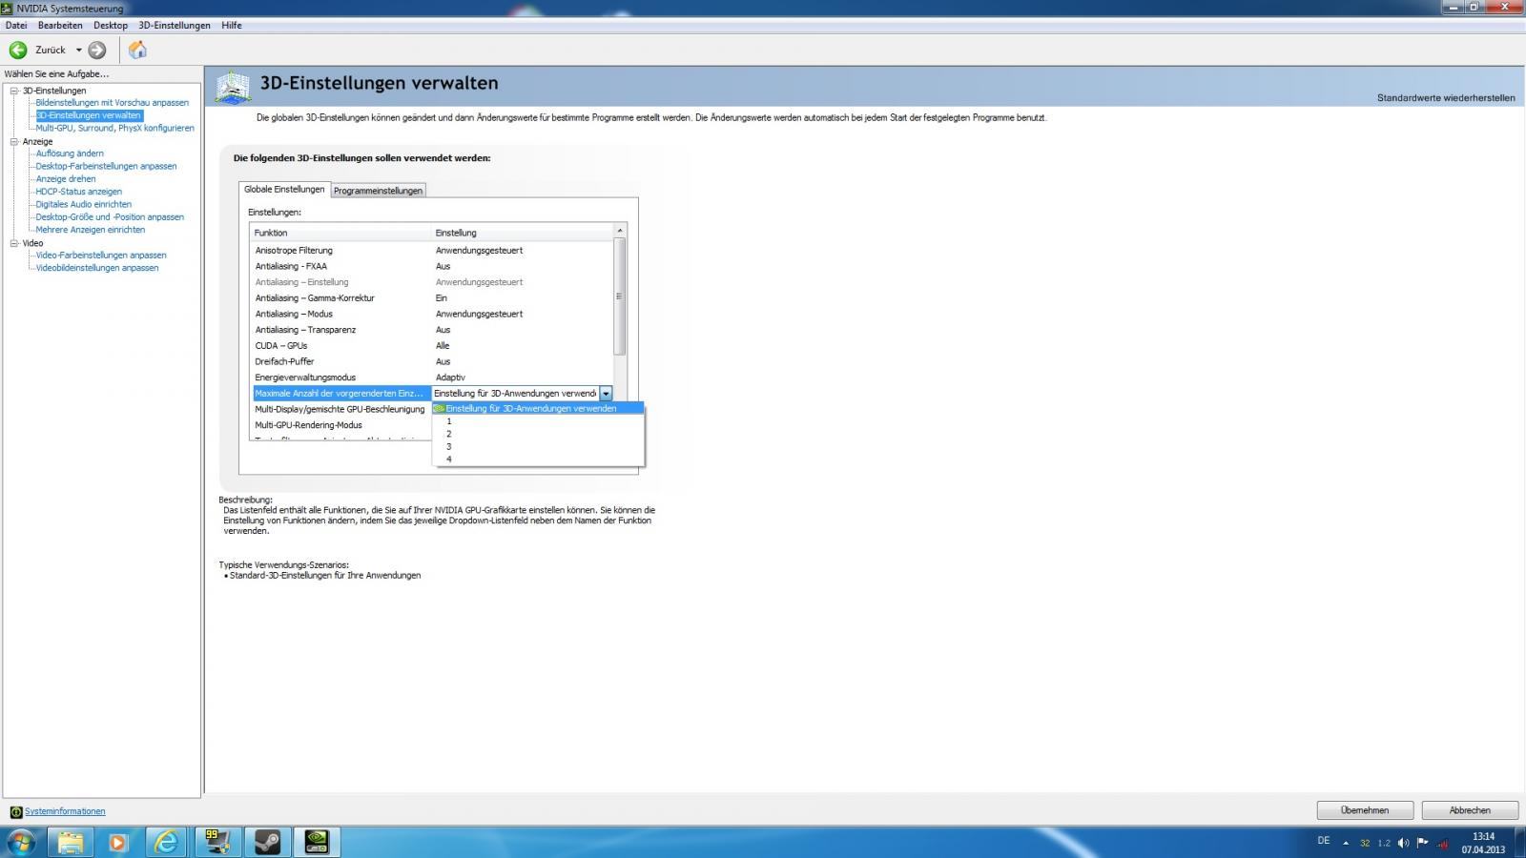
Task: Select 3D-Einstellungen verwalten in the tree
Action: pyautogui.click(x=89, y=115)
